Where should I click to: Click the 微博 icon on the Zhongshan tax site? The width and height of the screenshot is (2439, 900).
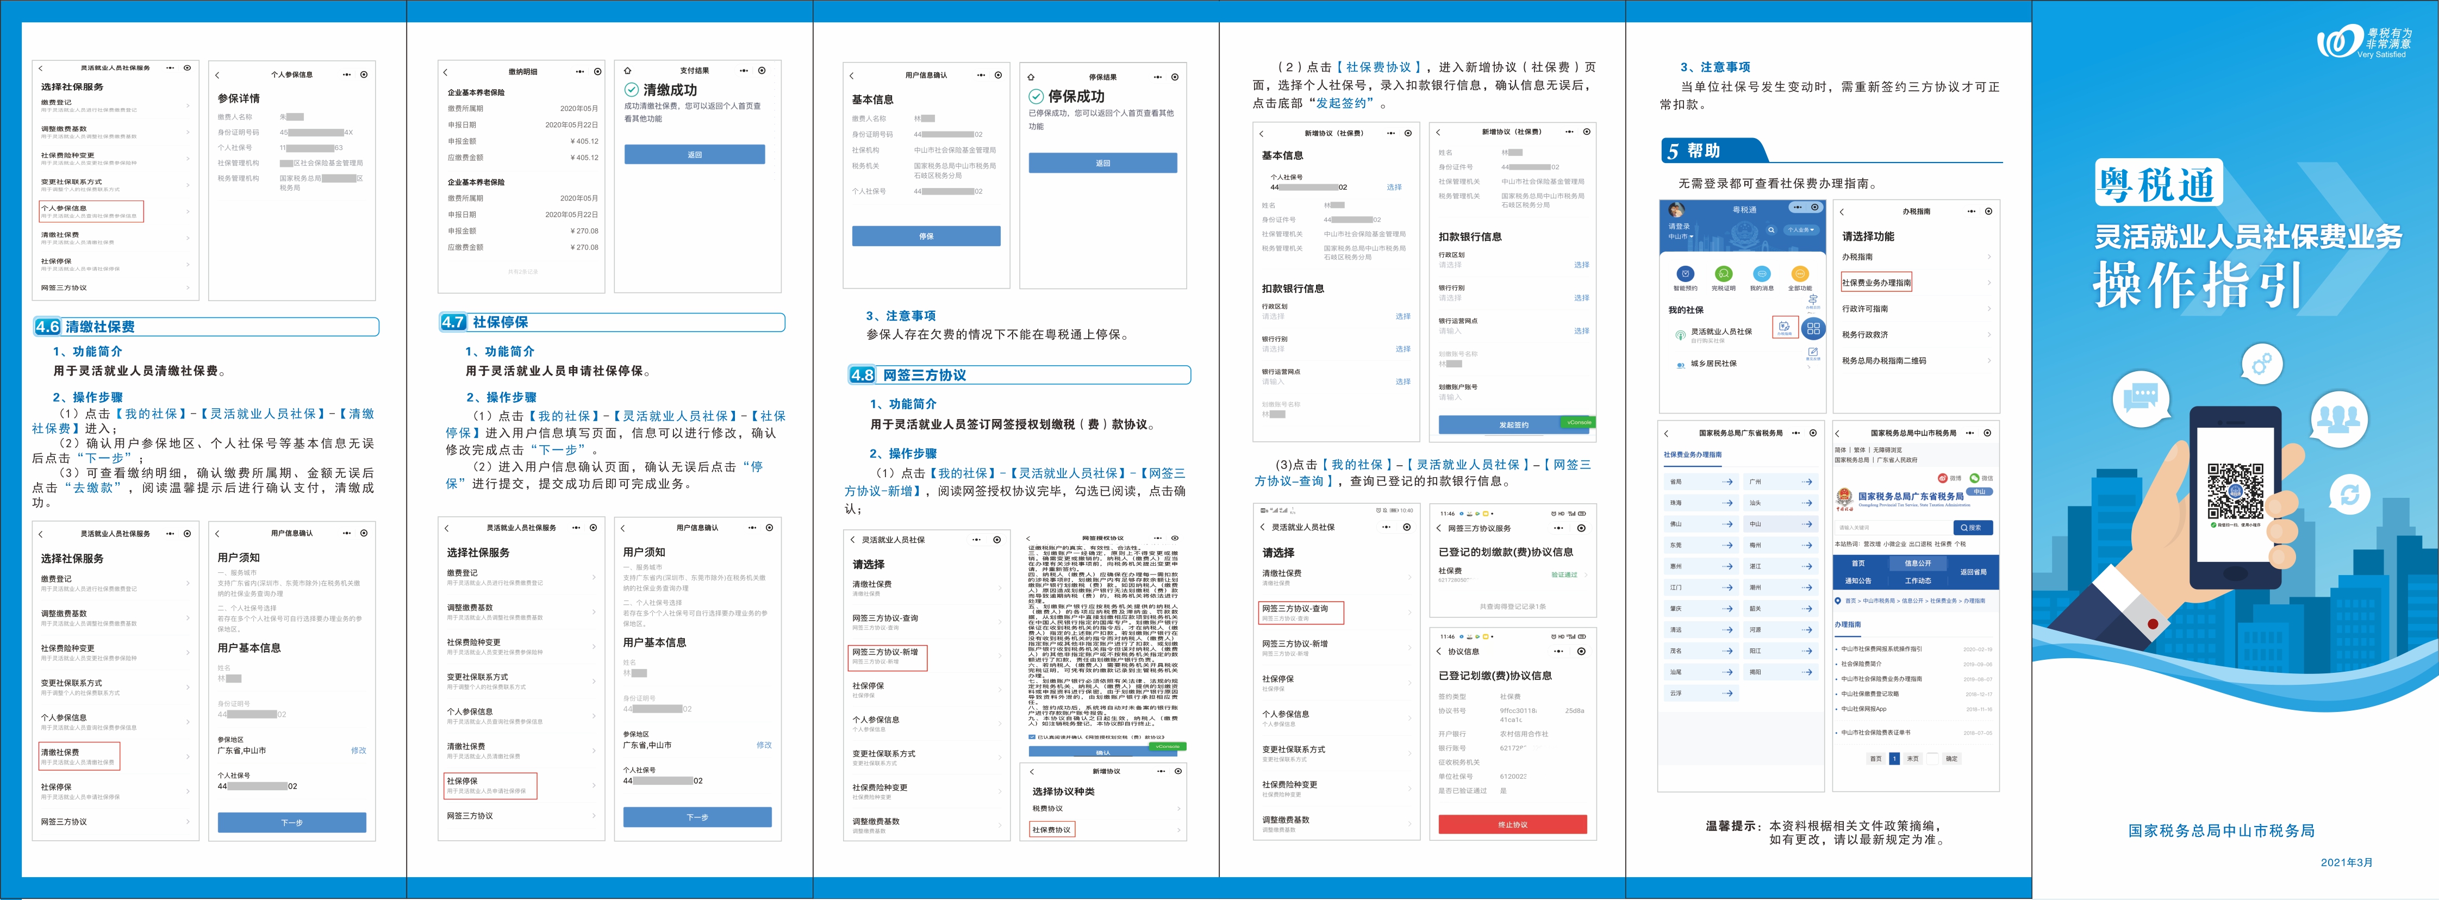coord(1943,479)
